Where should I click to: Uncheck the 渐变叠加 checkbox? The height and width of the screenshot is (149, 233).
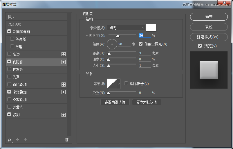pyautogui.click(x=9, y=92)
